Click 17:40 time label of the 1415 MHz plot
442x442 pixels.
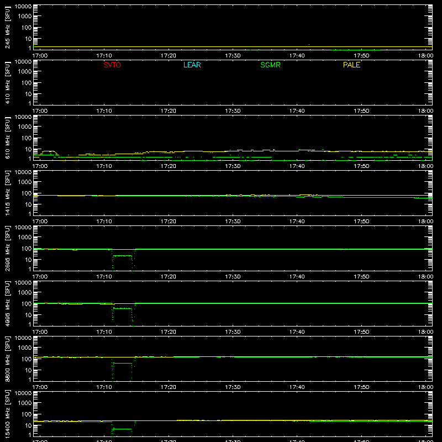click(297, 222)
